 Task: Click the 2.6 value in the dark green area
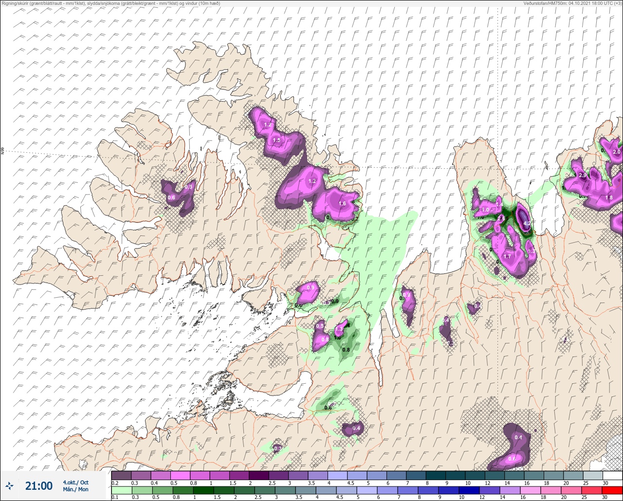(x=501, y=219)
